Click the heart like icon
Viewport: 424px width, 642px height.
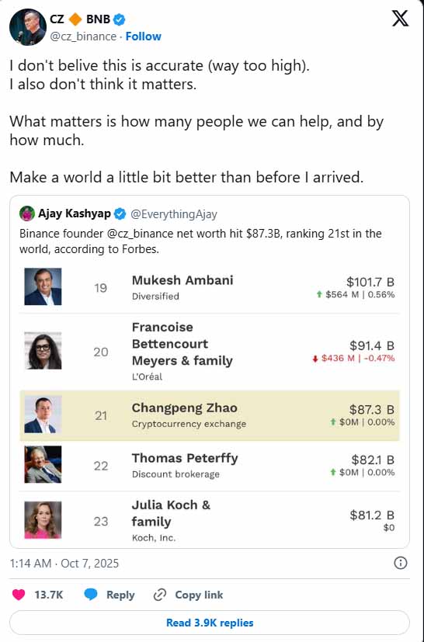point(19,595)
